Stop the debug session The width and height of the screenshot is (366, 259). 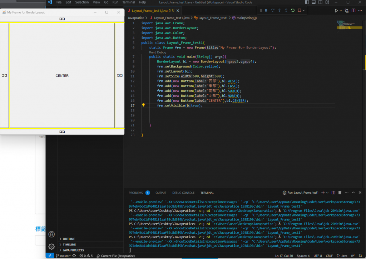coord(299,10)
